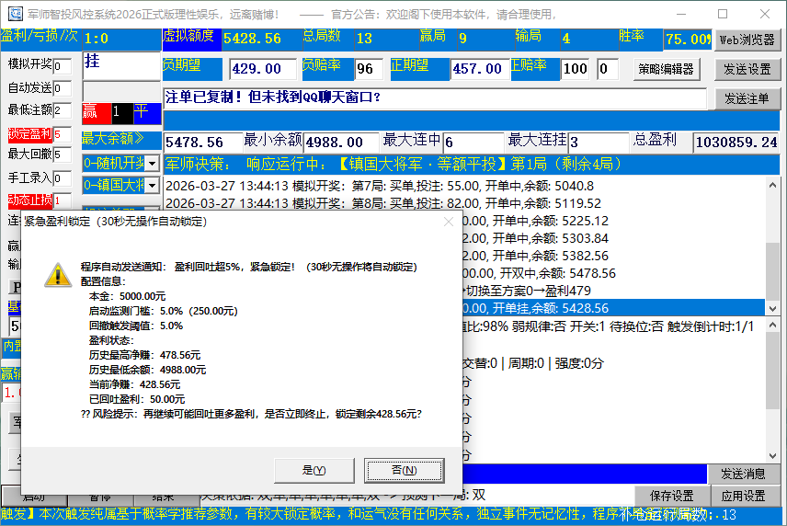Click the yellow warning icon in the dialog
Screen dimensions: 787x526
(x=58, y=274)
